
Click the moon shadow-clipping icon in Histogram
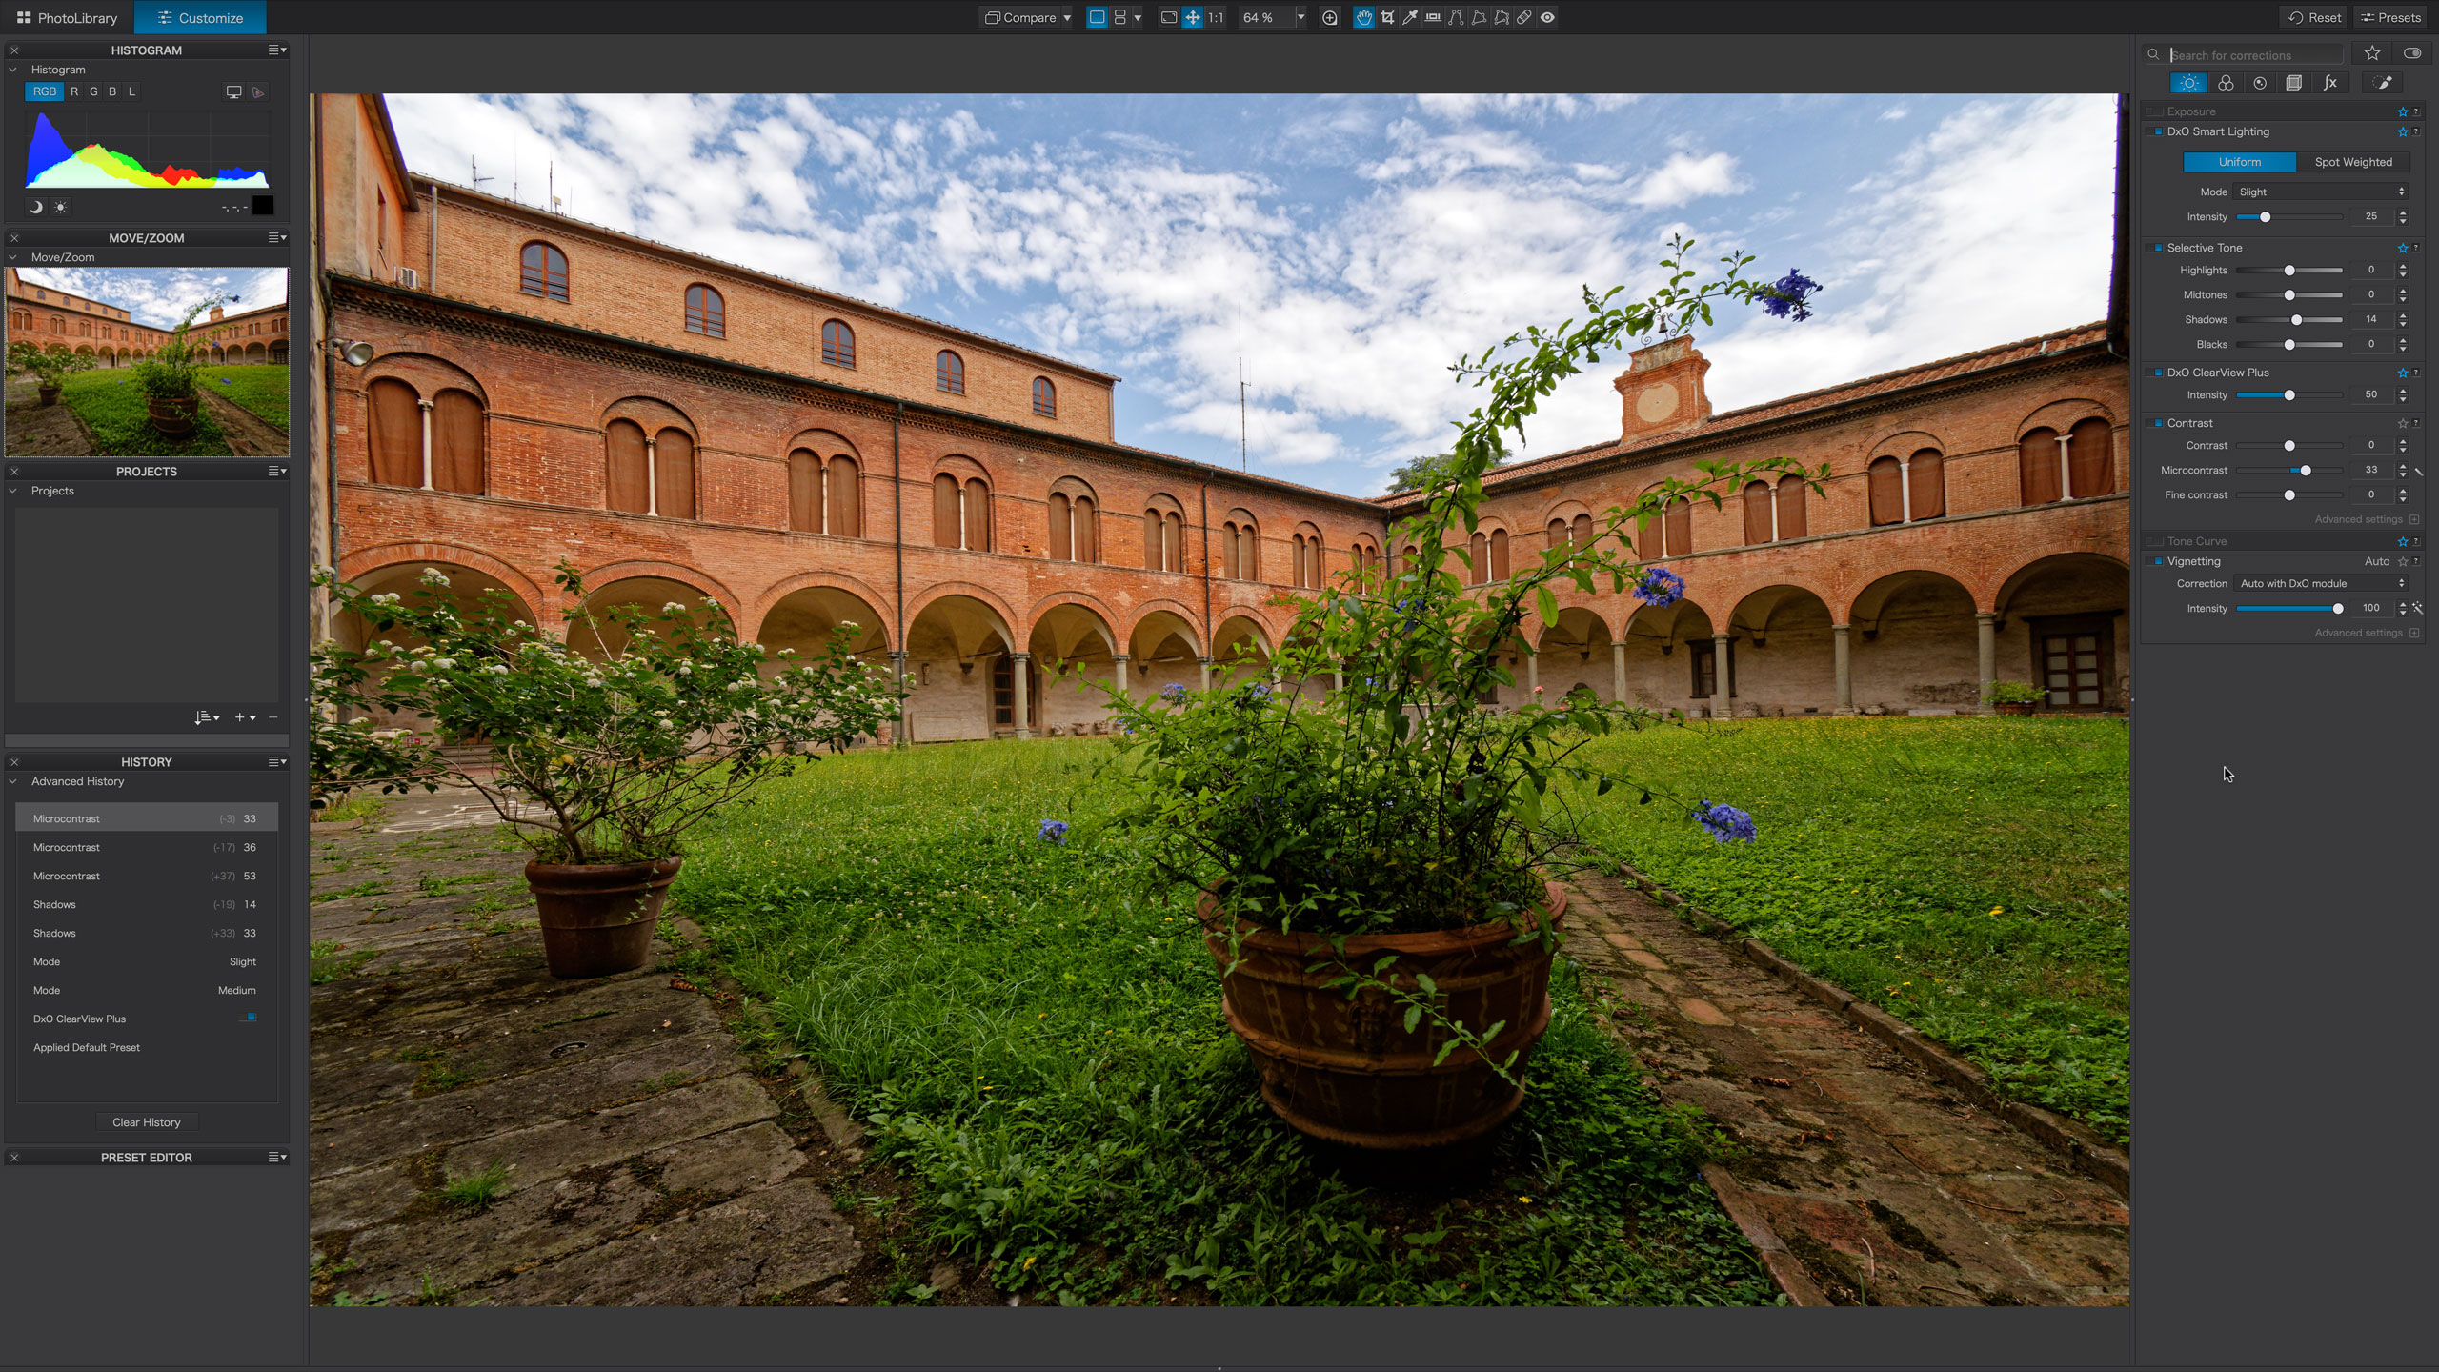[36, 207]
